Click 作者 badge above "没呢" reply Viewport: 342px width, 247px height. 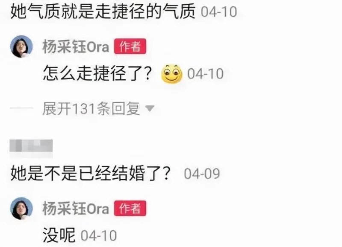(x=130, y=208)
